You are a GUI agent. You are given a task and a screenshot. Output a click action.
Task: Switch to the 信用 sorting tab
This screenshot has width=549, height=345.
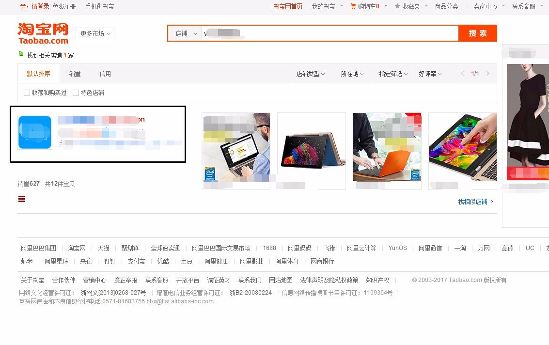pyautogui.click(x=105, y=74)
